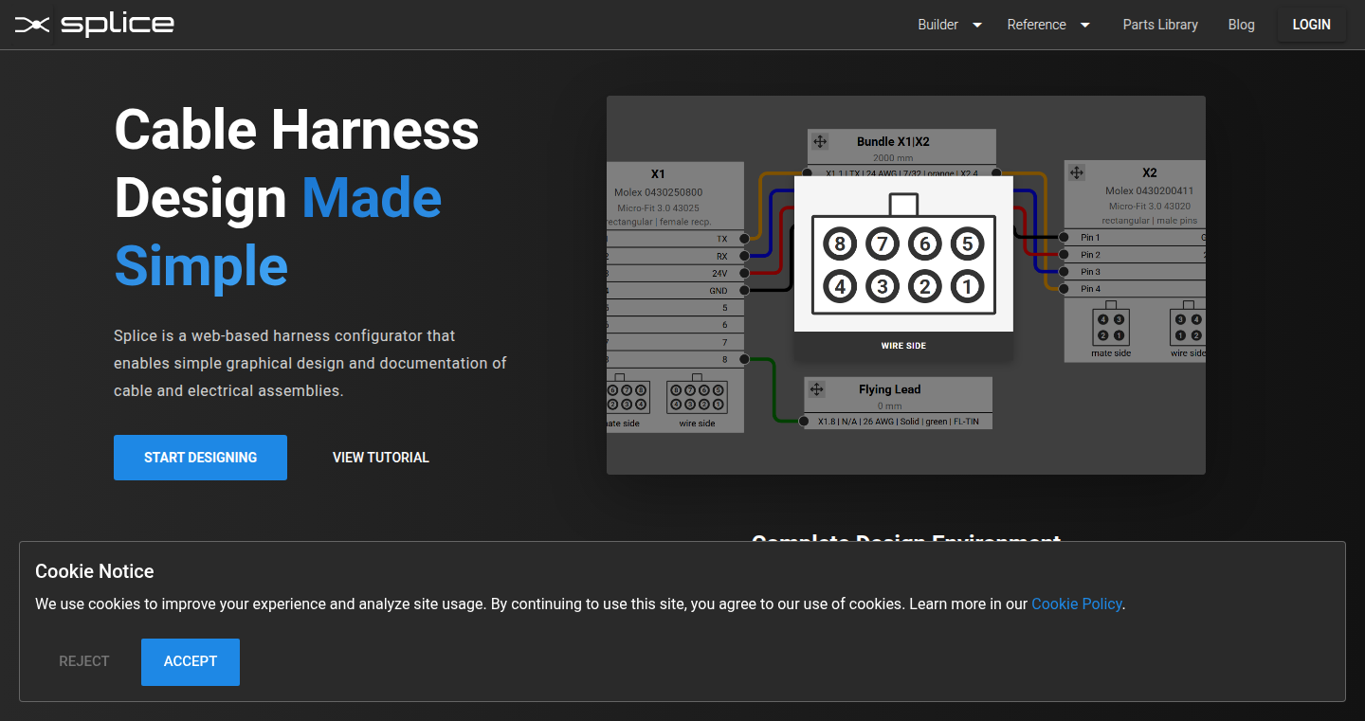Go to the Parts Library page
This screenshot has width=1365, height=721.
[x=1160, y=25]
